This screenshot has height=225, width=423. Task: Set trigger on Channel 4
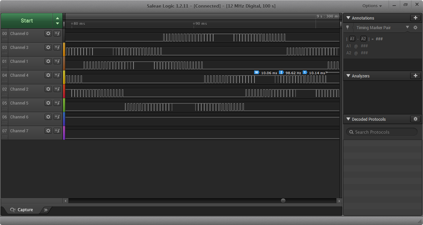click(x=57, y=75)
